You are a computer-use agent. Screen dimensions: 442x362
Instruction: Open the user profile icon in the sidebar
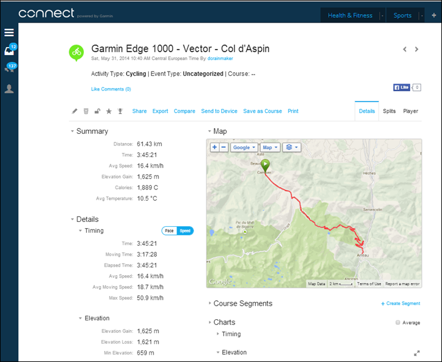[9, 89]
